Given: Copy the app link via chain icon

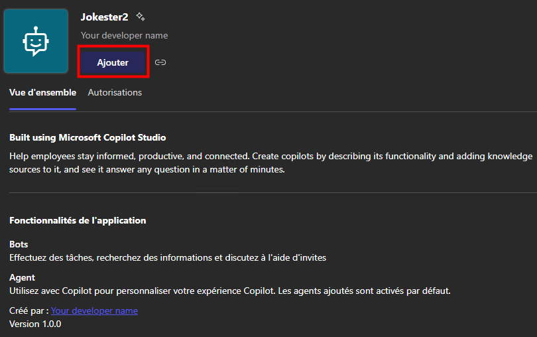Looking at the screenshot, I should coord(160,62).
